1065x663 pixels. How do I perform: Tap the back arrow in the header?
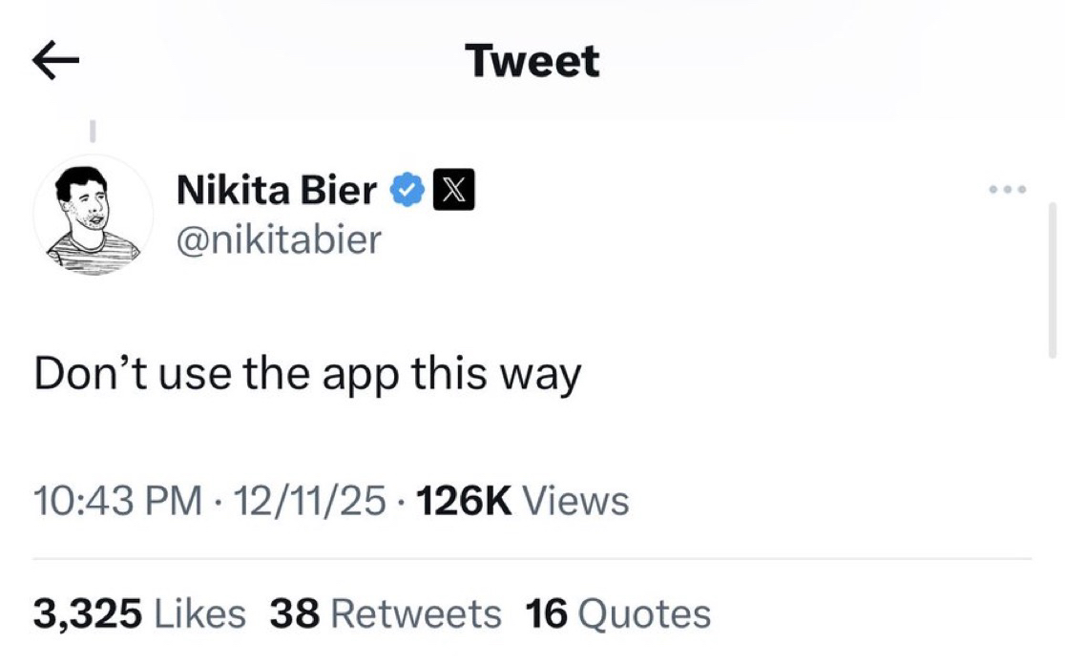(55, 62)
